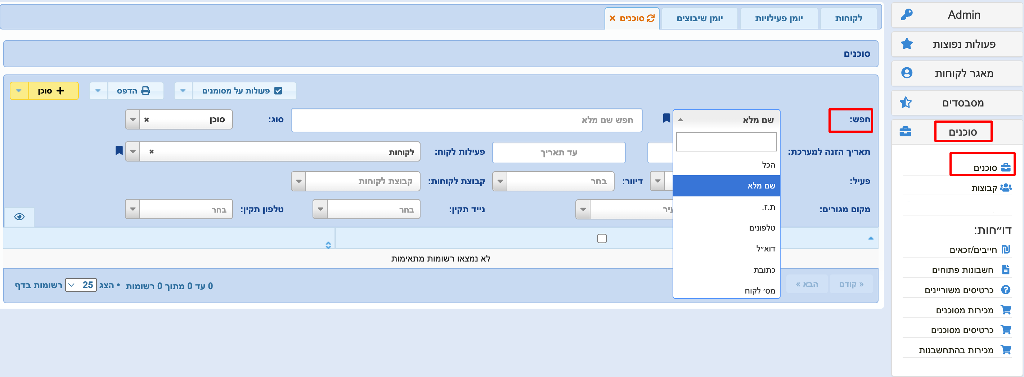Image resolution: width=1024 pixels, height=377 pixels.
Task: Click the filter box inside the open dropdown
Action: pos(726,142)
